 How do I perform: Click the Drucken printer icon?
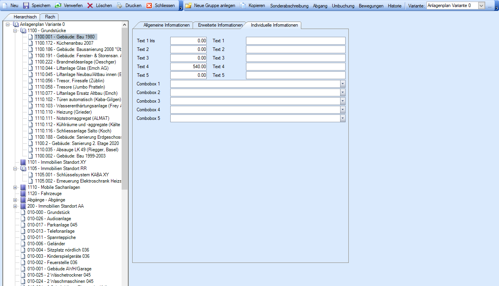point(120,6)
